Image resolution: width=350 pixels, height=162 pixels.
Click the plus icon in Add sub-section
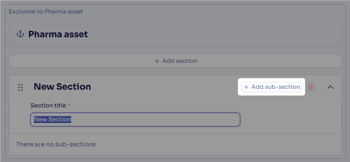pyautogui.click(x=246, y=87)
